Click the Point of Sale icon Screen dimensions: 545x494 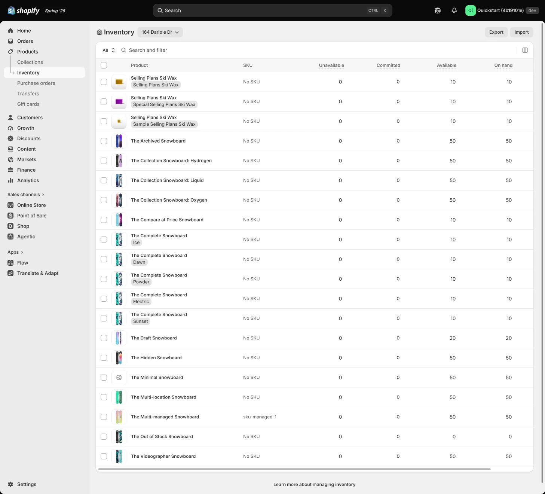10,216
